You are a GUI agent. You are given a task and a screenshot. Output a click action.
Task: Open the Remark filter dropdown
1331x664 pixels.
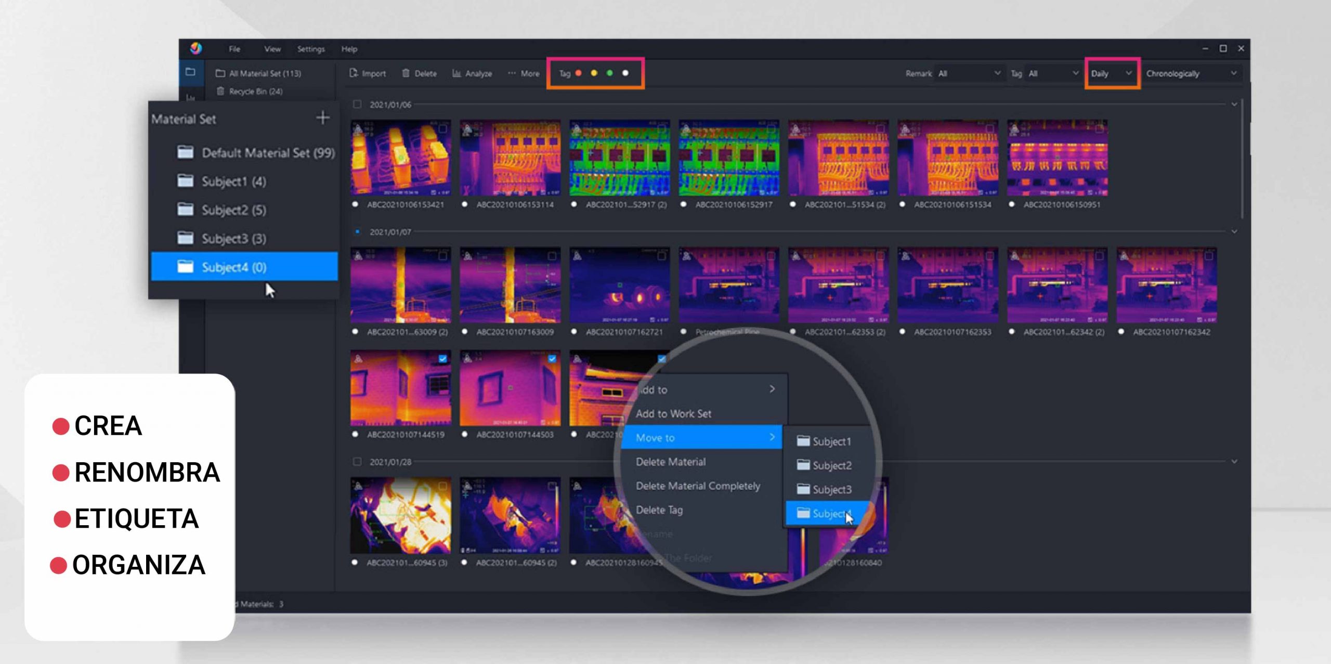970,73
